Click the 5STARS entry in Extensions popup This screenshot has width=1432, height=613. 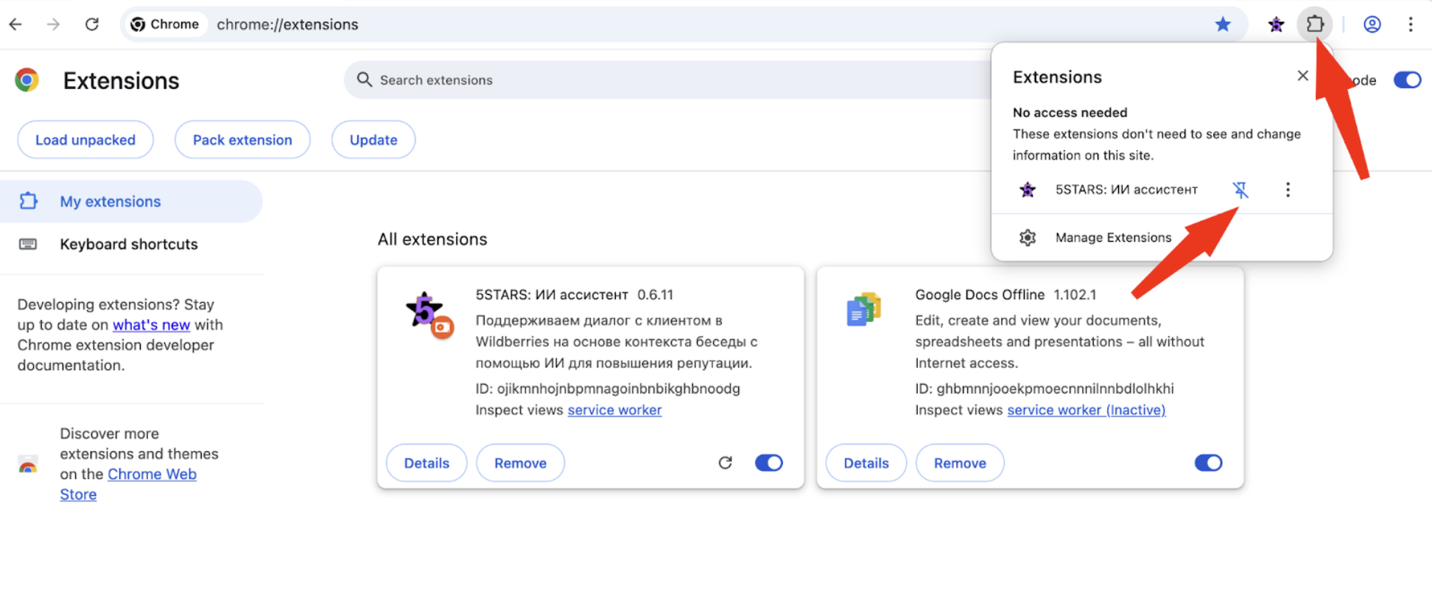1126,190
